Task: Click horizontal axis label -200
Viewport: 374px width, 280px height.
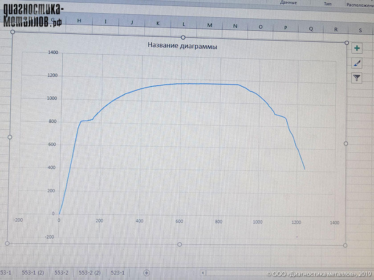Action: 18,220
